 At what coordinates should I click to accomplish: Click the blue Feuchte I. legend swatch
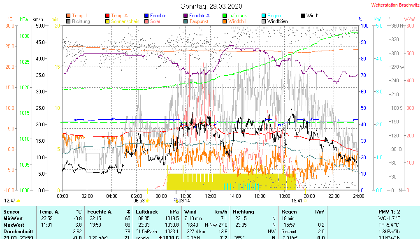pyautogui.click(x=146, y=16)
